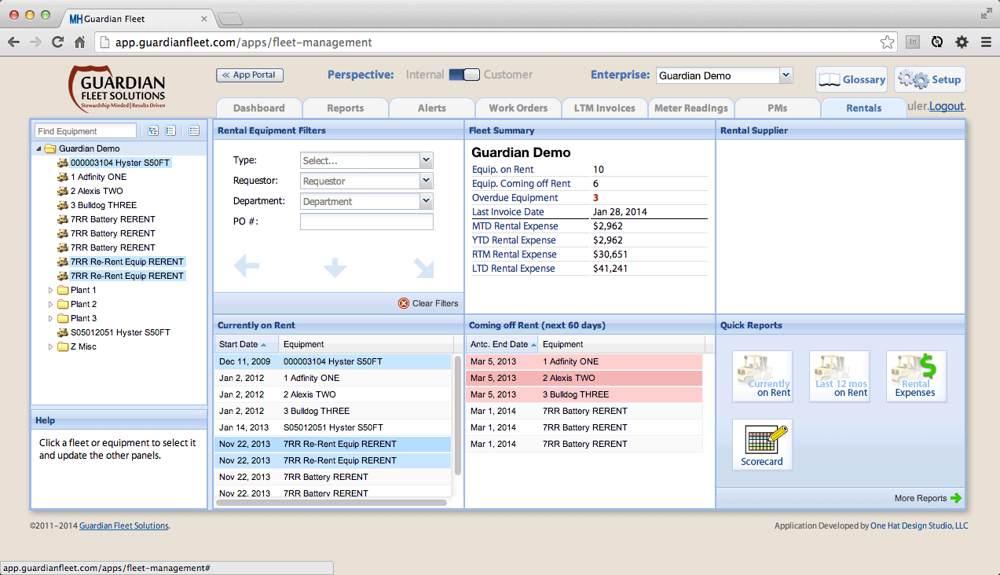Click the Logout link
Screen dimensions: 1000x575
tap(947, 106)
